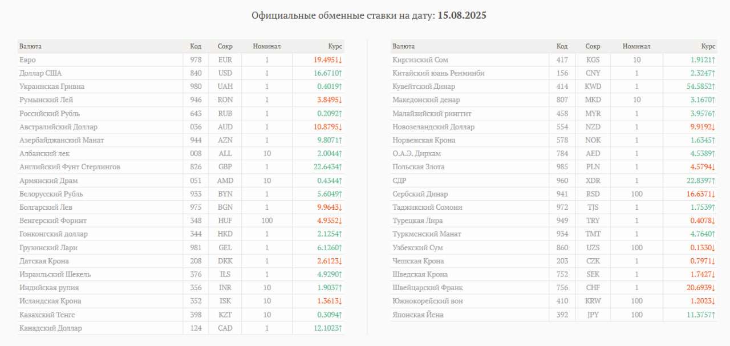Click the TRY rate 0.4078
Viewport: 730px width, 346px height.
point(703,221)
